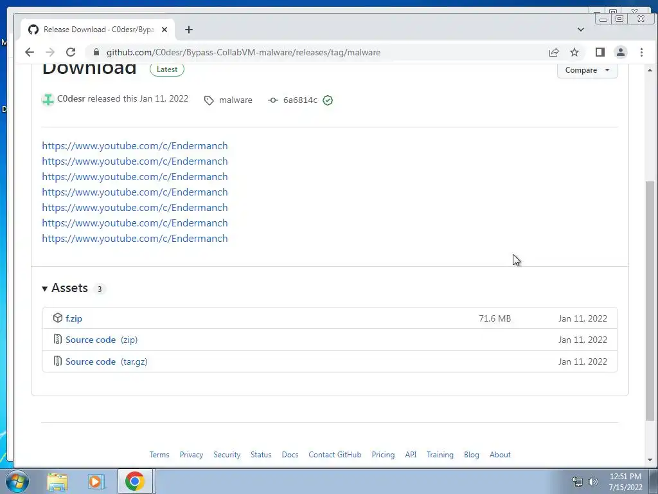658x494 pixels.
Task: Click the About footer link
Action: click(500, 455)
